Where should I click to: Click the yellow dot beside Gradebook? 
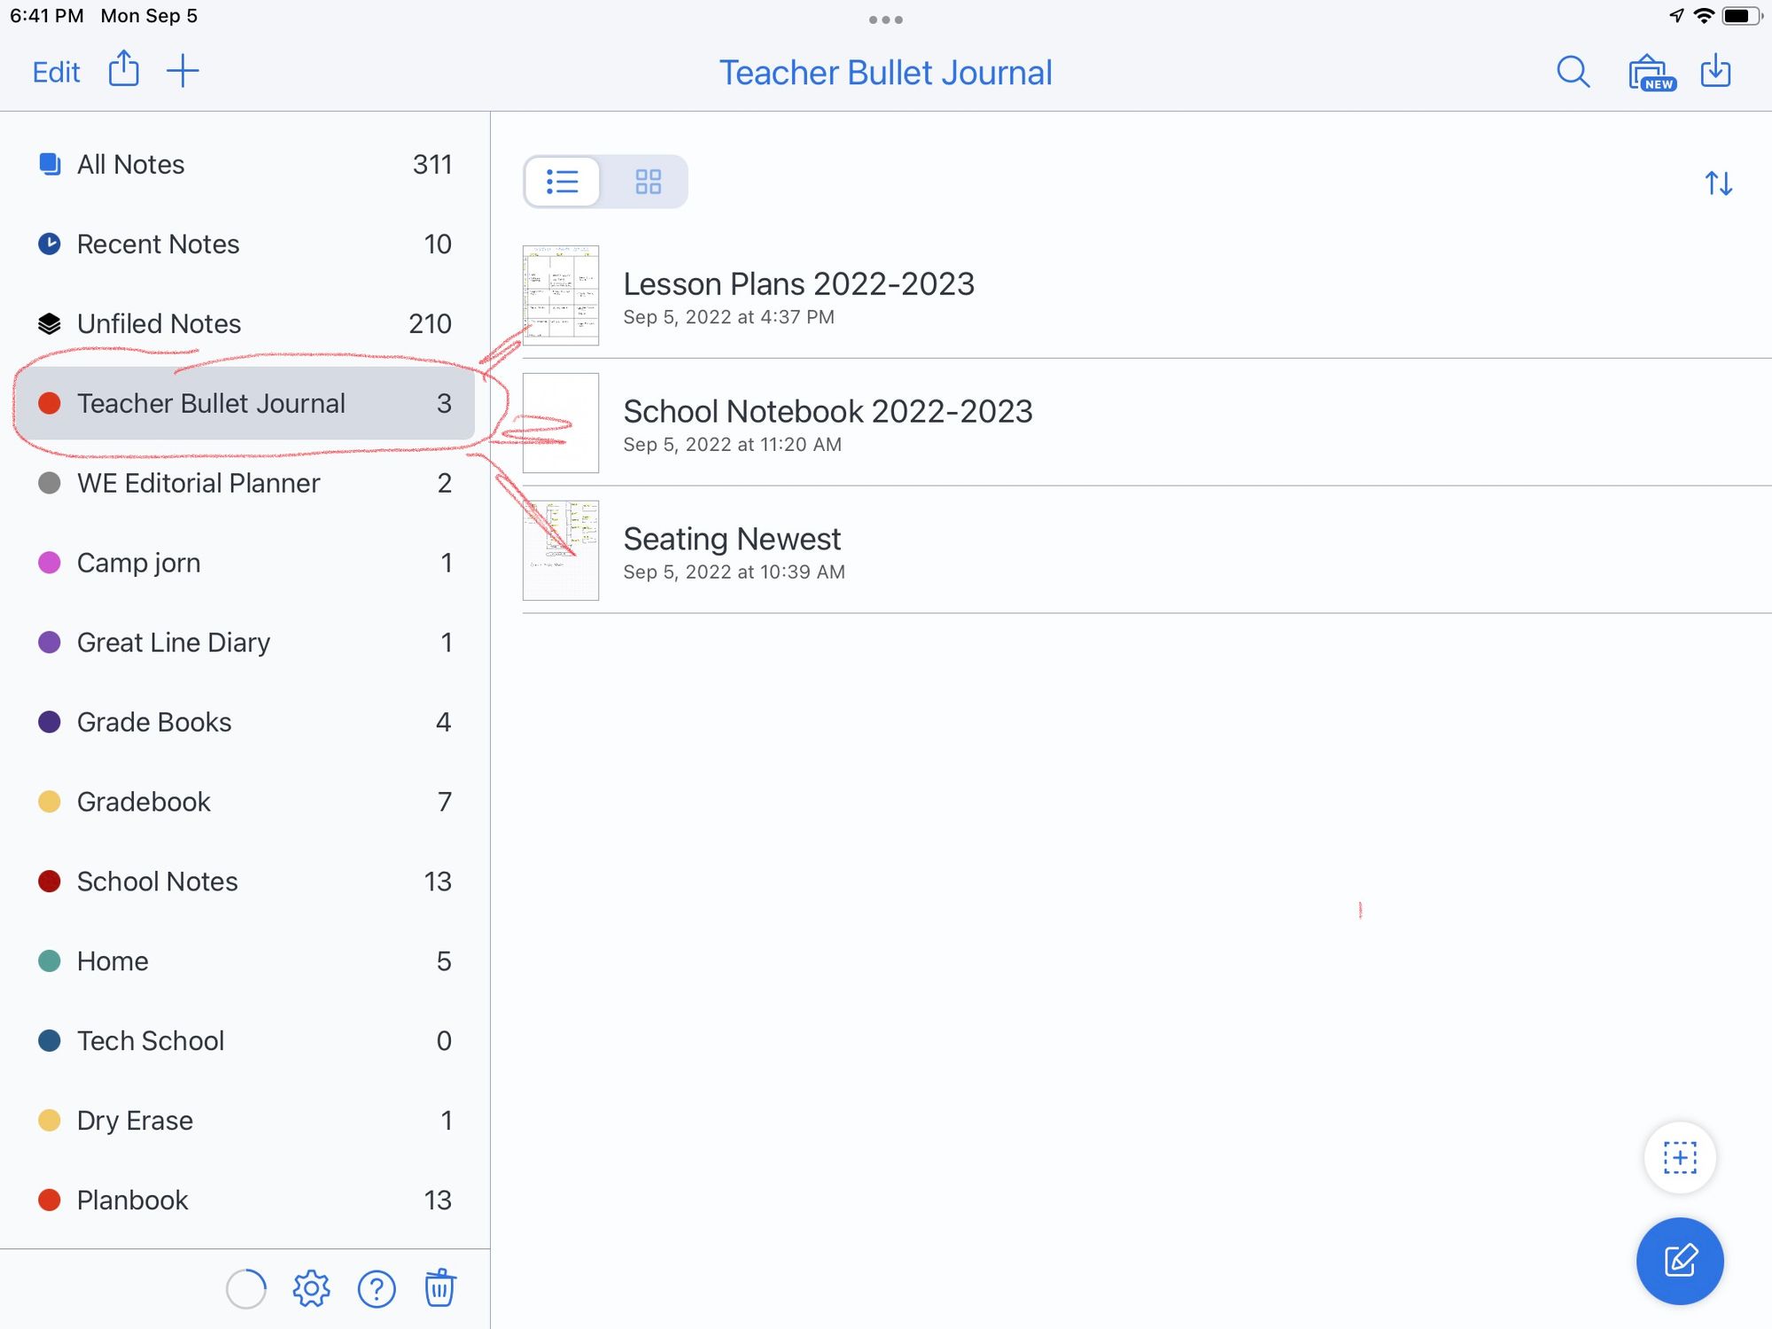click(x=50, y=802)
